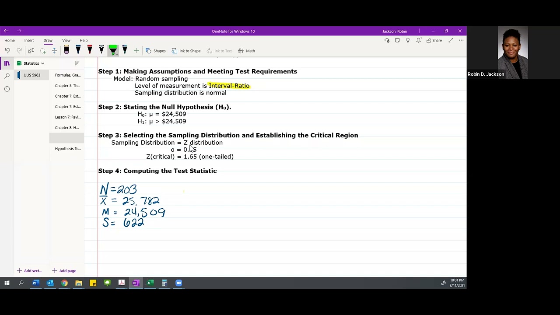This screenshot has width=560, height=315.
Task: Click the lightbulb Tell Me icon
Action: pos(408,40)
